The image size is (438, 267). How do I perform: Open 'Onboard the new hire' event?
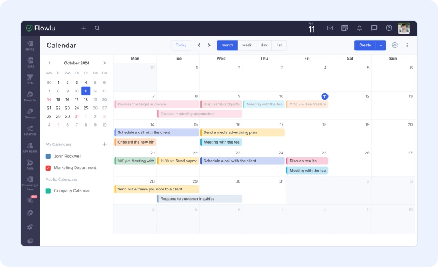[135, 142]
